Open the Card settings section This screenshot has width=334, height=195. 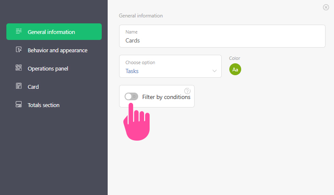coord(33,87)
